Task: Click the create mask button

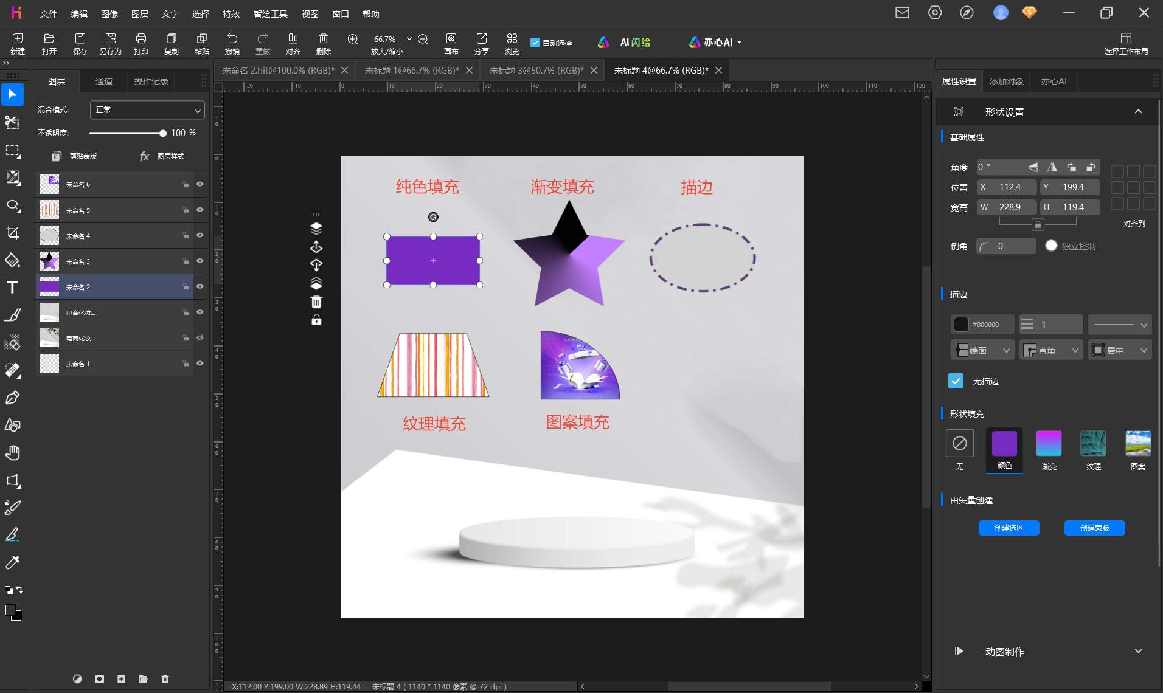Action: click(x=1094, y=528)
